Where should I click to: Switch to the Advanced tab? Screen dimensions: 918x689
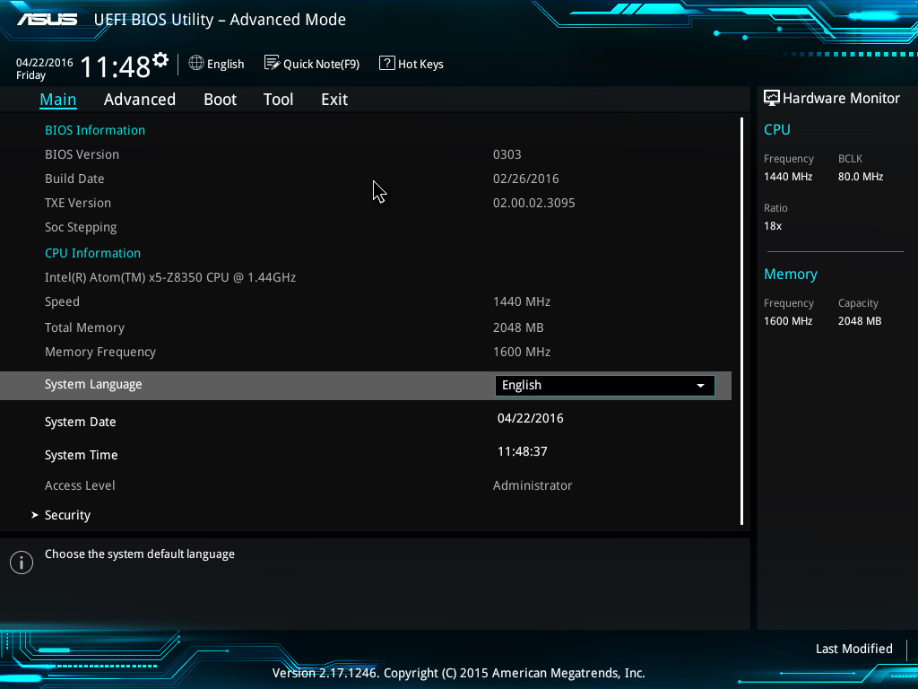139,99
